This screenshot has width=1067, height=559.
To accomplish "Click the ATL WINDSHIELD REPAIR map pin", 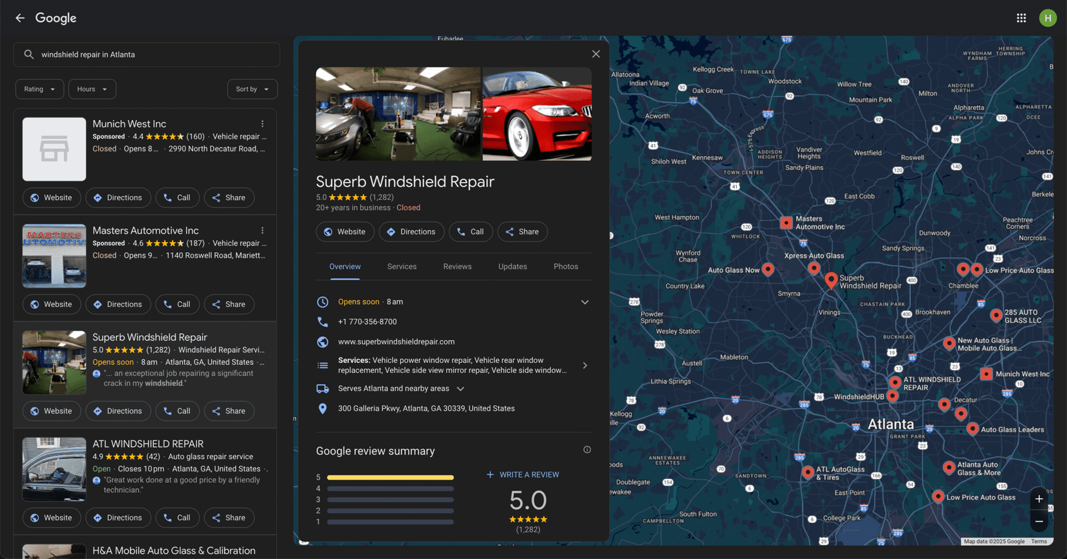I will pyautogui.click(x=895, y=382).
